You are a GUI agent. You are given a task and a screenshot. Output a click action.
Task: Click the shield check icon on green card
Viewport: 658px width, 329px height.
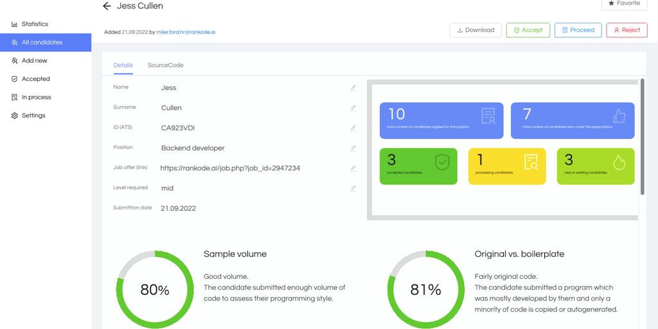pyautogui.click(x=442, y=162)
